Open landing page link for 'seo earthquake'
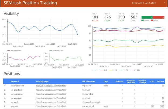 point(51,94)
